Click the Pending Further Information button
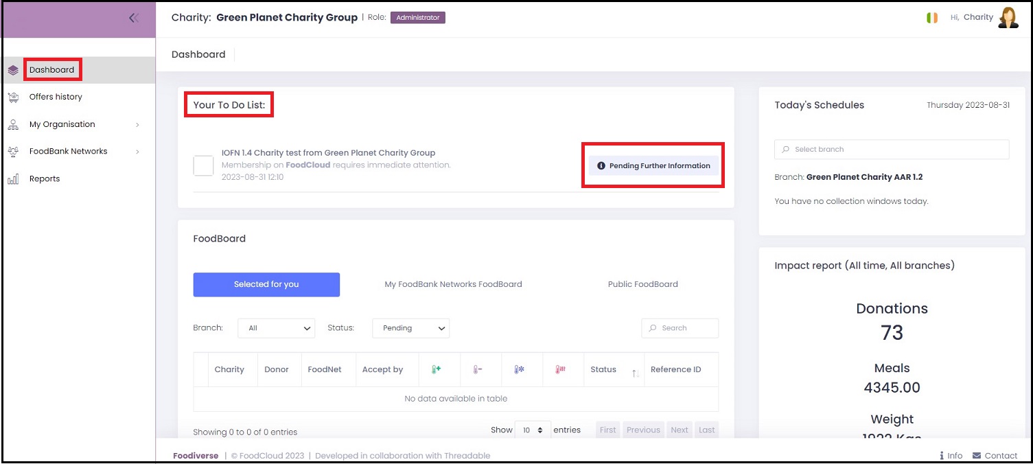The image size is (1033, 464). [653, 165]
